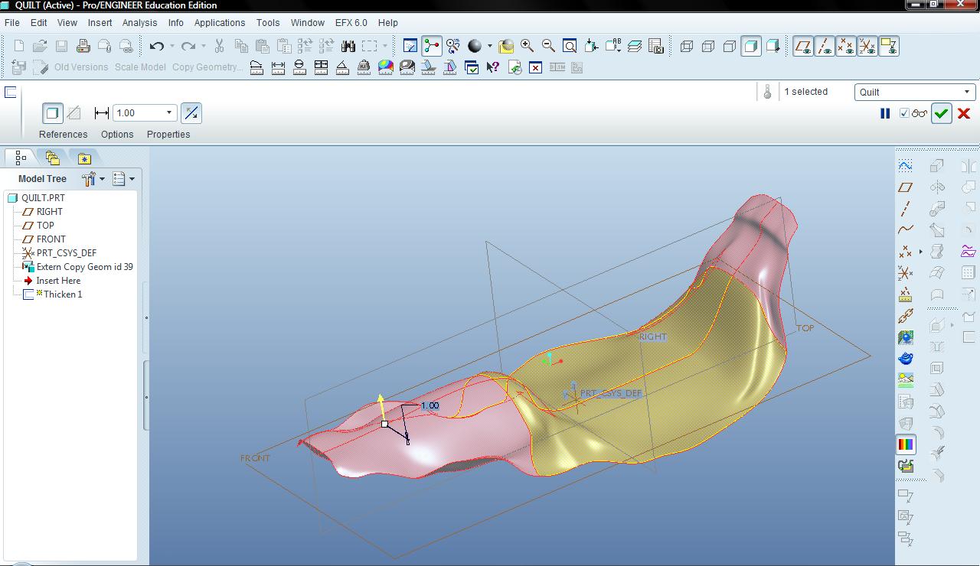Click the Zoom Out magnifier icon
The height and width of the screenshot is (566, 980).
(548, 46)
